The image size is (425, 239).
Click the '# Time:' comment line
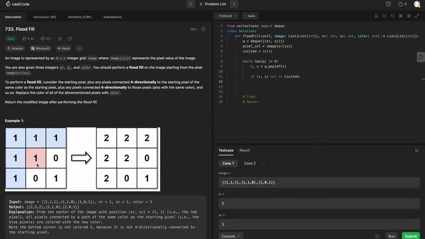pos(250,97)
